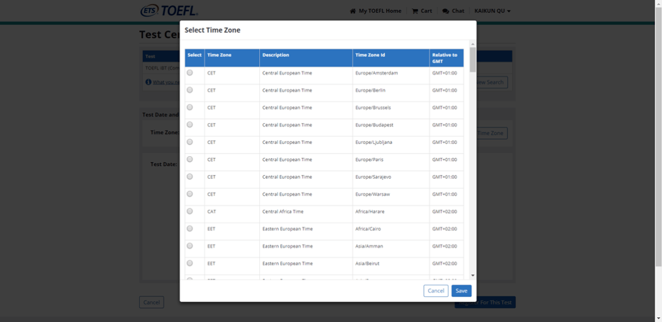Click the scroll up arrow in dialog
Viewport: 662px width, 322px height.
click(x=473, y=44)
